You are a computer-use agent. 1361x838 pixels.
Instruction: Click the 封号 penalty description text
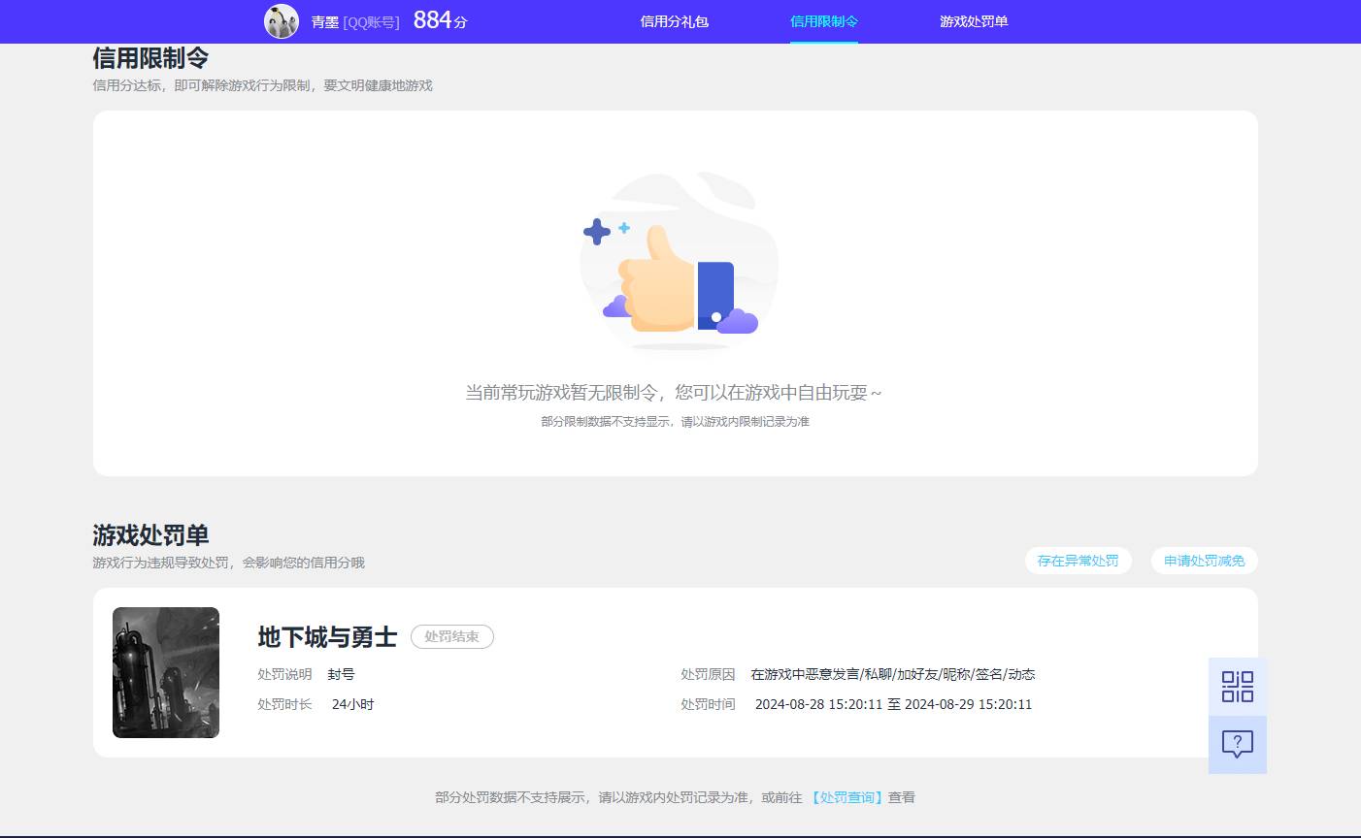(x=342, y=674)
